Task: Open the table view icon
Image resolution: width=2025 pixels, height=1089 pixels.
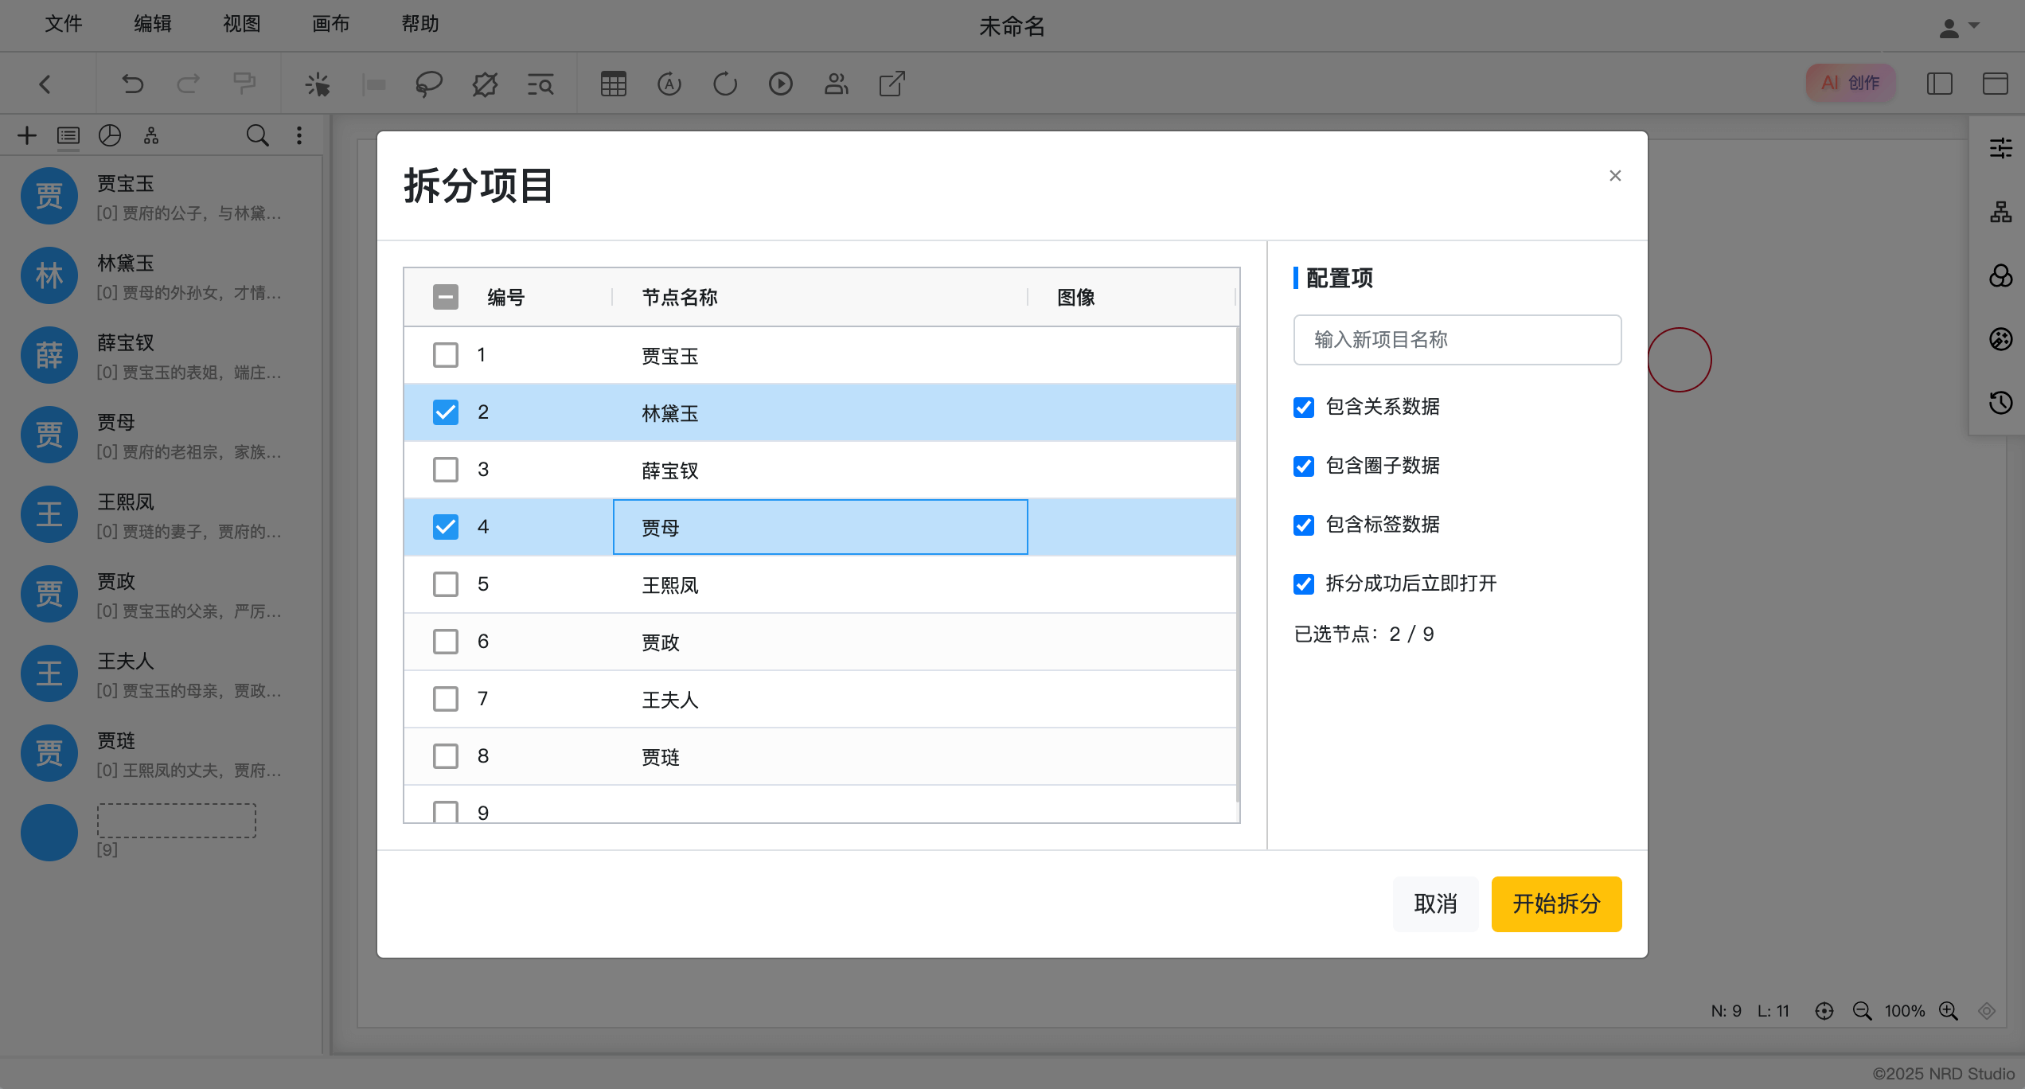Action: coord(614,84)
